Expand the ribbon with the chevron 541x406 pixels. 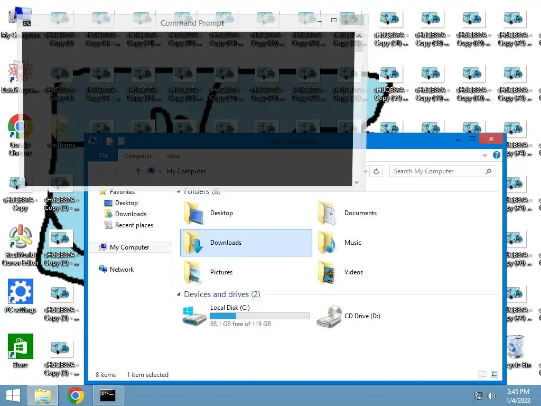485,155
